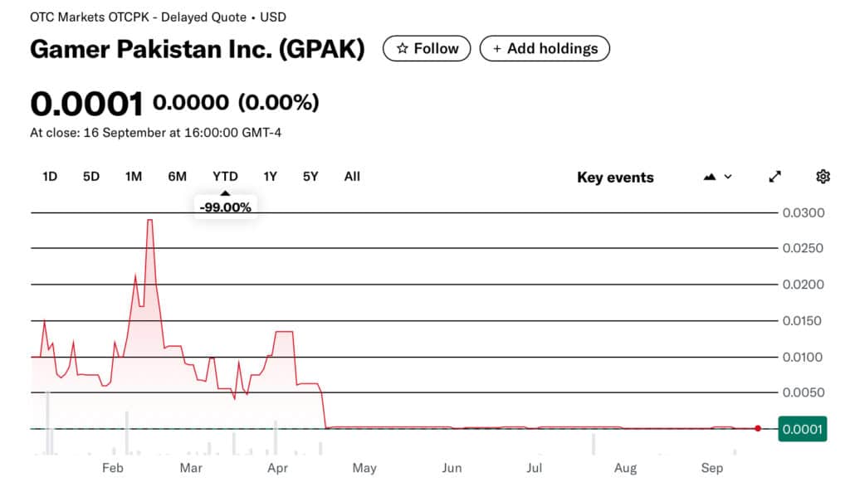Screen dimensions: 850x492
Task: Click the Add holdings button
Action: coord(545,48)
